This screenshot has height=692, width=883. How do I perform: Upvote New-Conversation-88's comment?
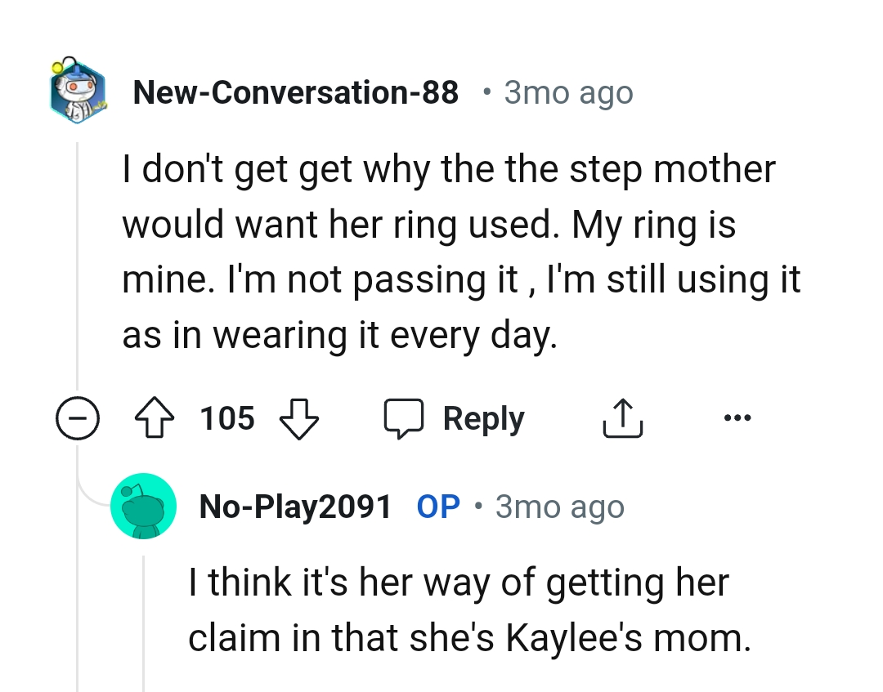tap(155, 417)
